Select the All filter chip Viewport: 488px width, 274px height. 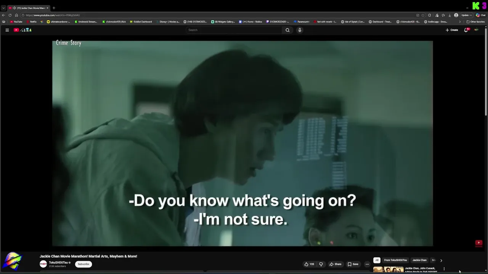377,260
